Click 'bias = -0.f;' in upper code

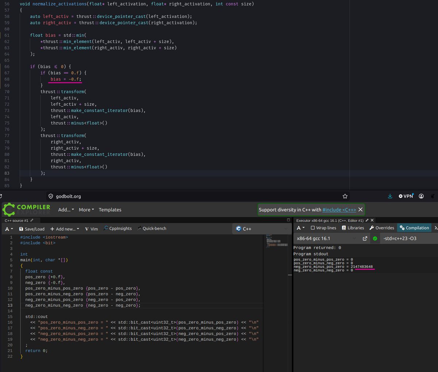(x=66, y=79)
